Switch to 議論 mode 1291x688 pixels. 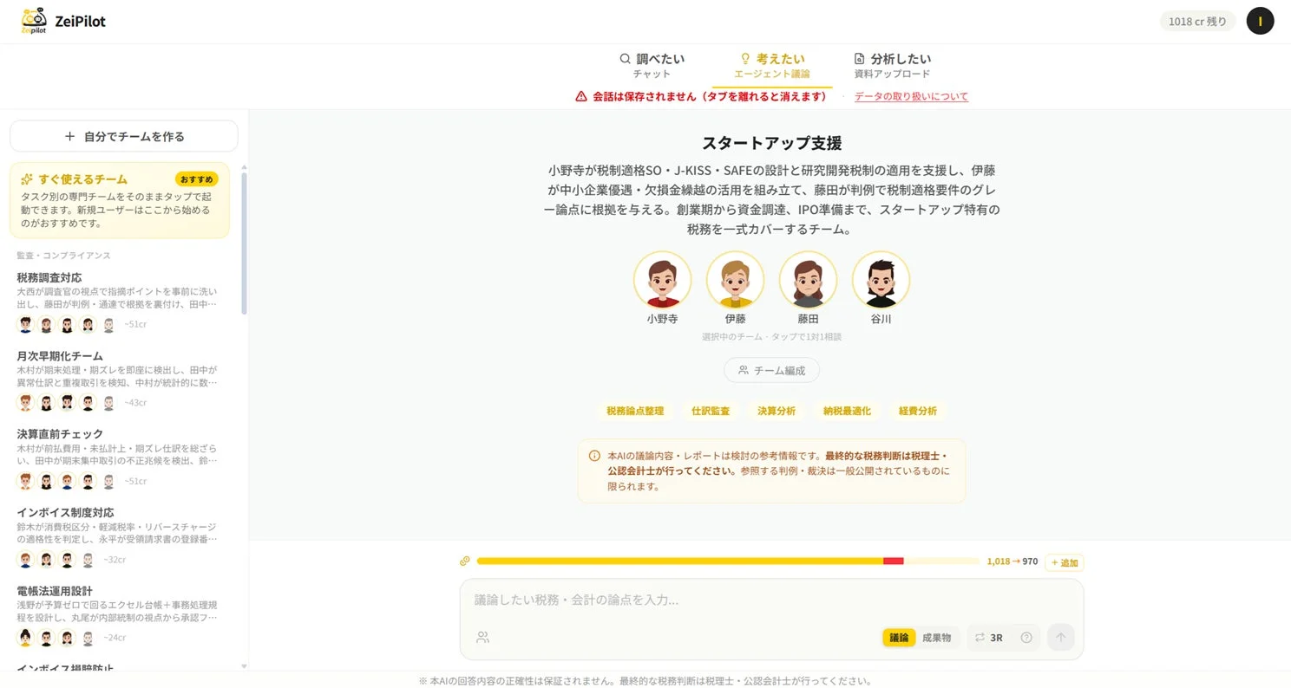click(899, 638)
